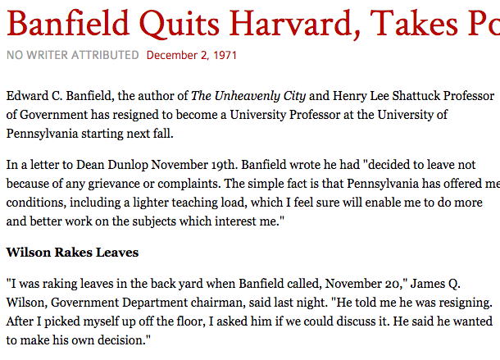The height and width of the screenshot is (360, 500).
Task: Click the Wilson Rakes Leaves subheading
Action: (x=72, y=252)
